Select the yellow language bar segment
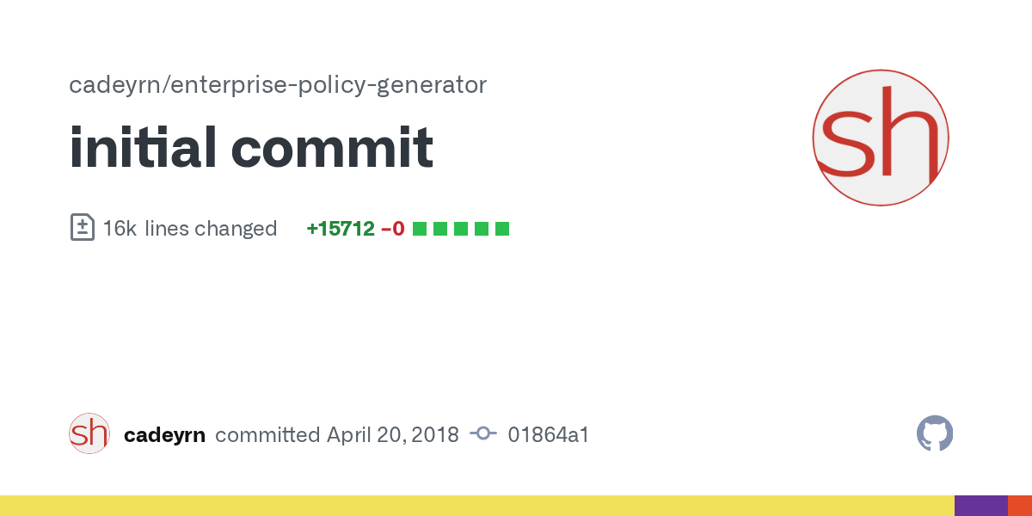1032x516 pixels. coord(477,506)
